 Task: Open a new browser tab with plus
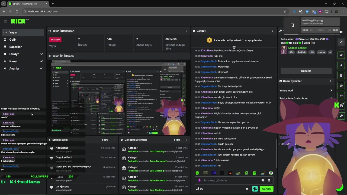coord(53,4)
